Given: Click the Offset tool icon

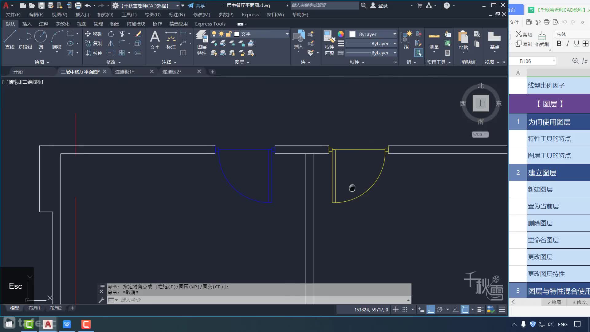Looking at the screenshot, I should (x=138, y=53).
